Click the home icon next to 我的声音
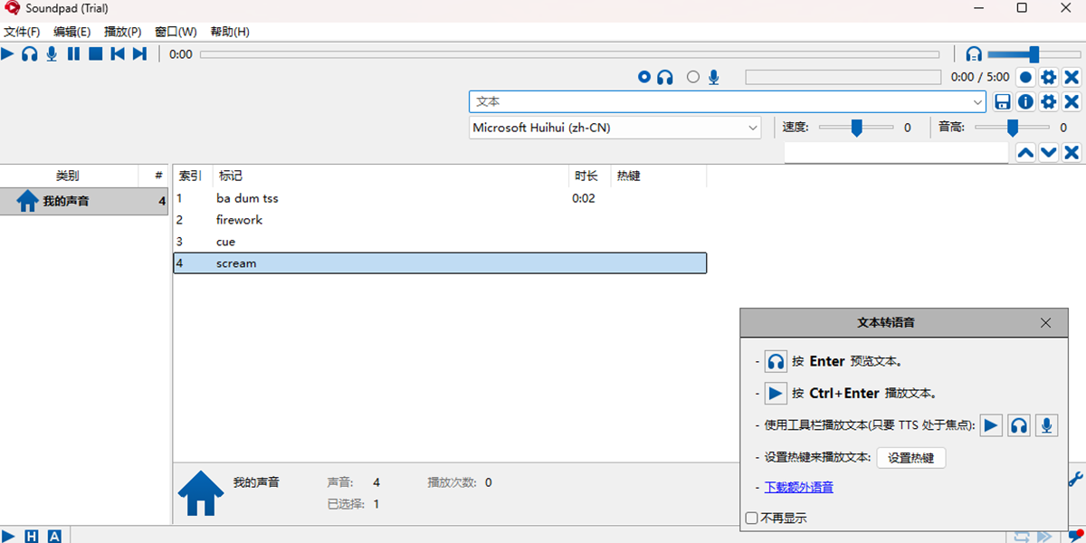 [199, 493]
